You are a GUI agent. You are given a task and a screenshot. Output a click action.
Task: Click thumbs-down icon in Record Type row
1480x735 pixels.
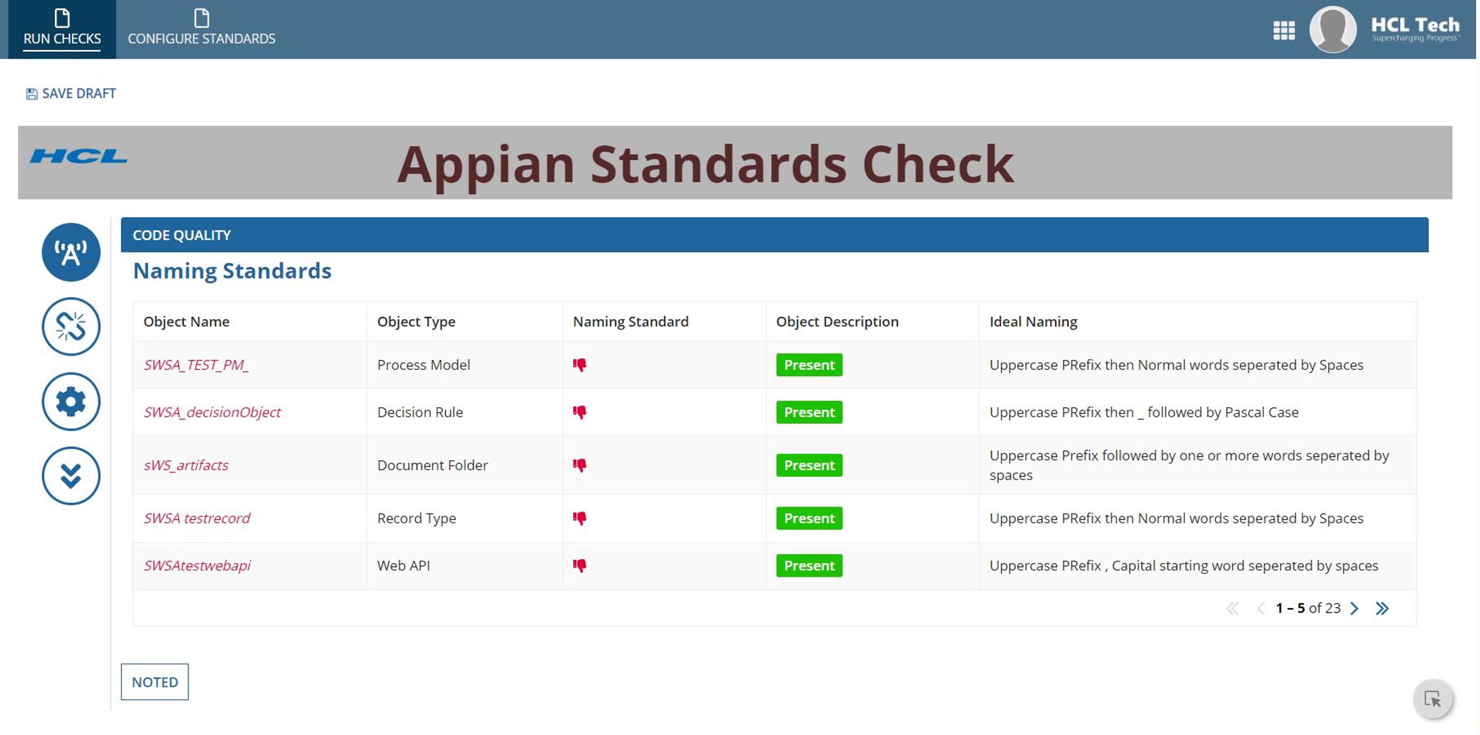[x=579, y=518]
